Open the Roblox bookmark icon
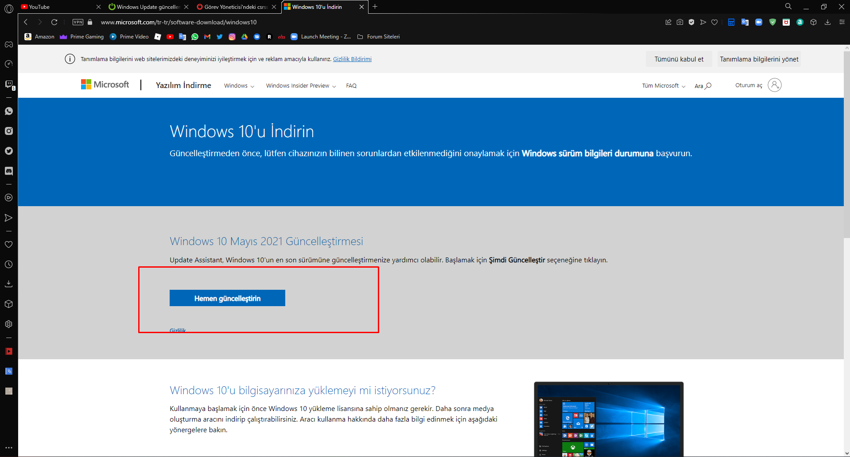 tap(158, 37)
